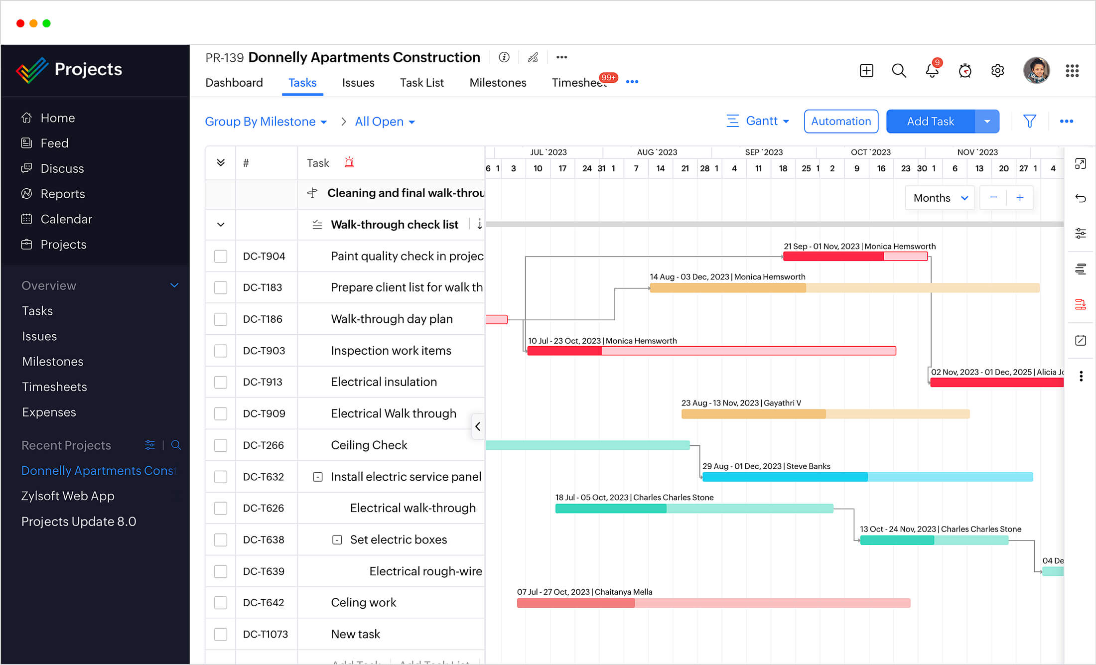
Task: Switch Gantt view to Months scale slider
Action: 940,198
